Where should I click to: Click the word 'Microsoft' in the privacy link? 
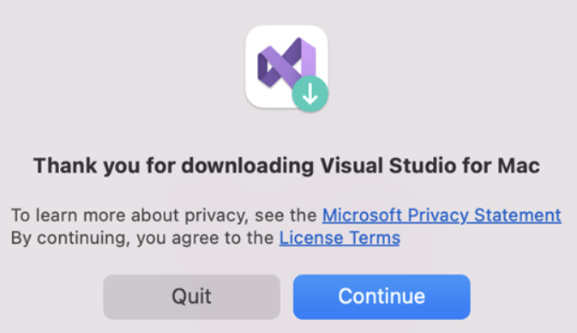[362, 215]
